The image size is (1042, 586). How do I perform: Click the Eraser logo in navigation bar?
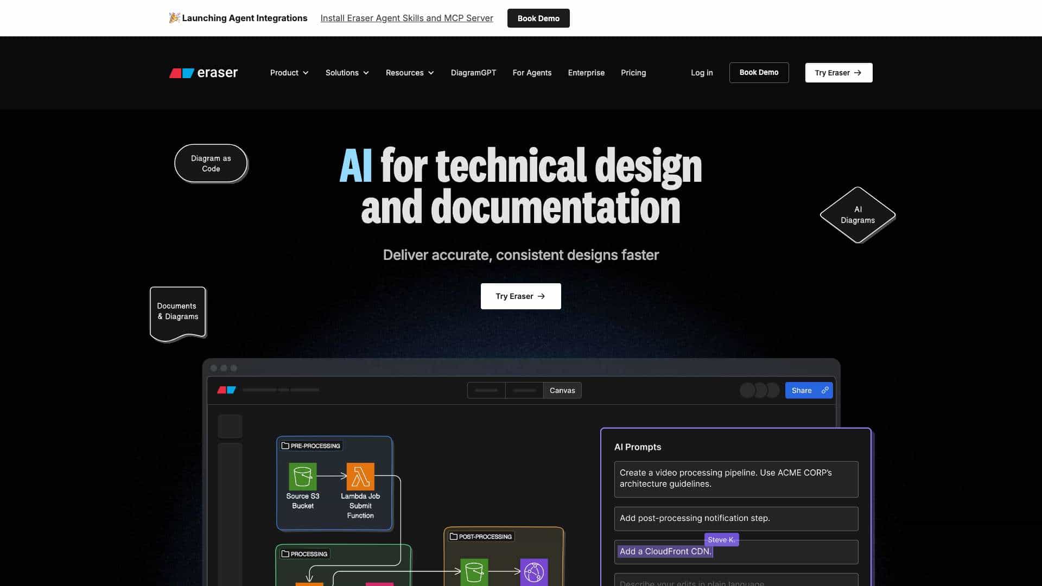[x=204, y=73]
